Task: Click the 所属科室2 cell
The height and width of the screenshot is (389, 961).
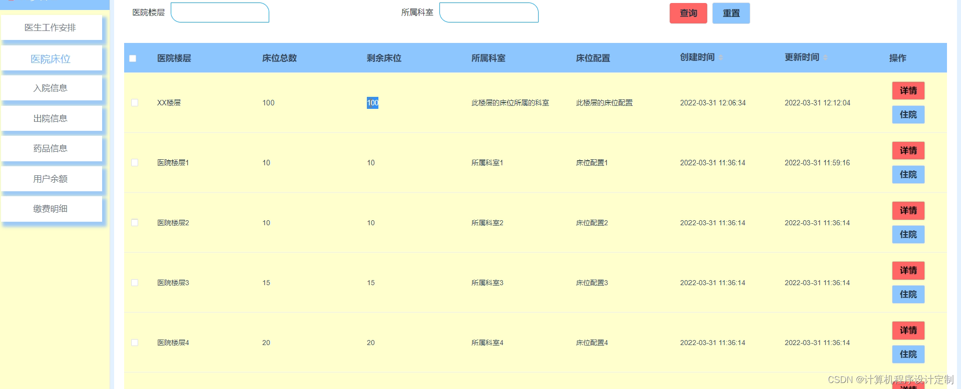Action: click(x=488, y=223)
